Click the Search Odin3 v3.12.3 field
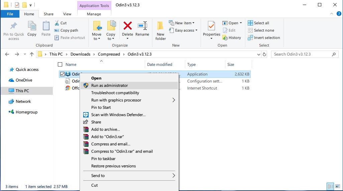343x191 pixels. [305, 54]
